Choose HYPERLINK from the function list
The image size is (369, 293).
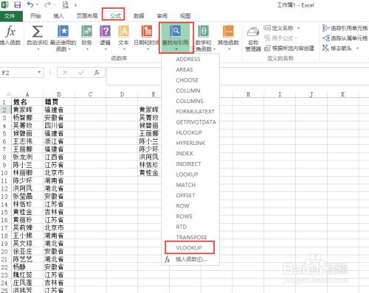point(190,143)
